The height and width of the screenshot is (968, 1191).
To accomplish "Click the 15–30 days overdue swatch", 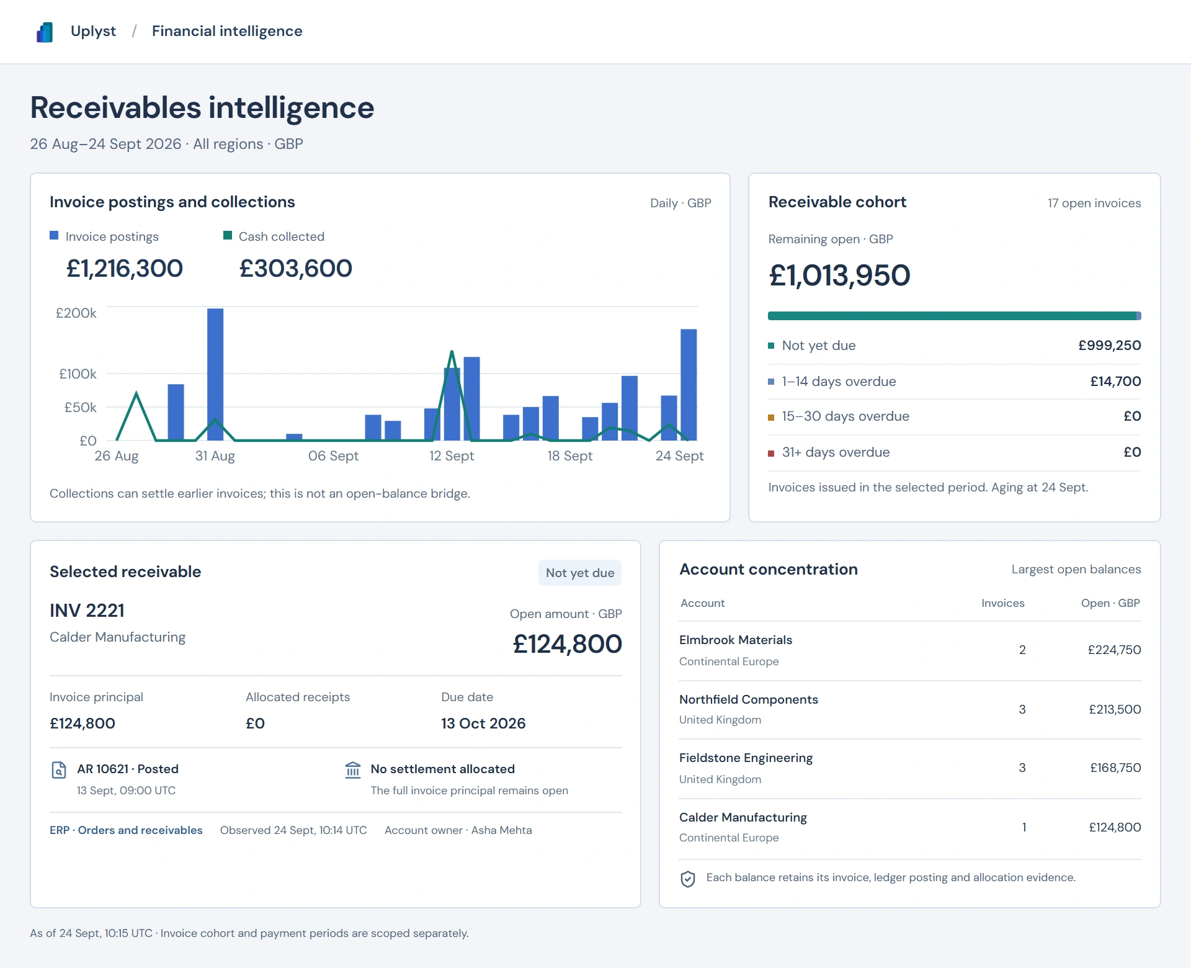I will point(771,417).
